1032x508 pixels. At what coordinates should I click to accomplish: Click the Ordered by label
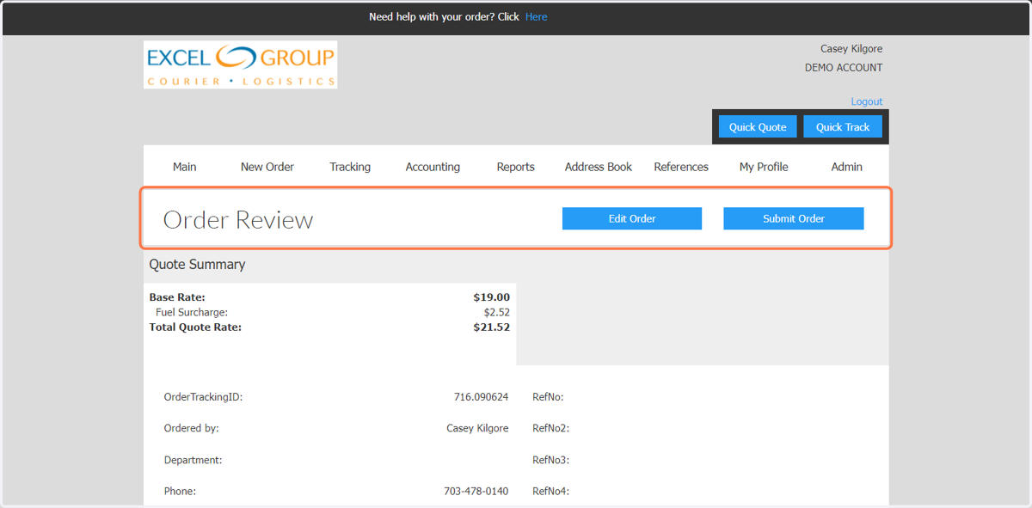pyautogui.click(x=191, y=428)
